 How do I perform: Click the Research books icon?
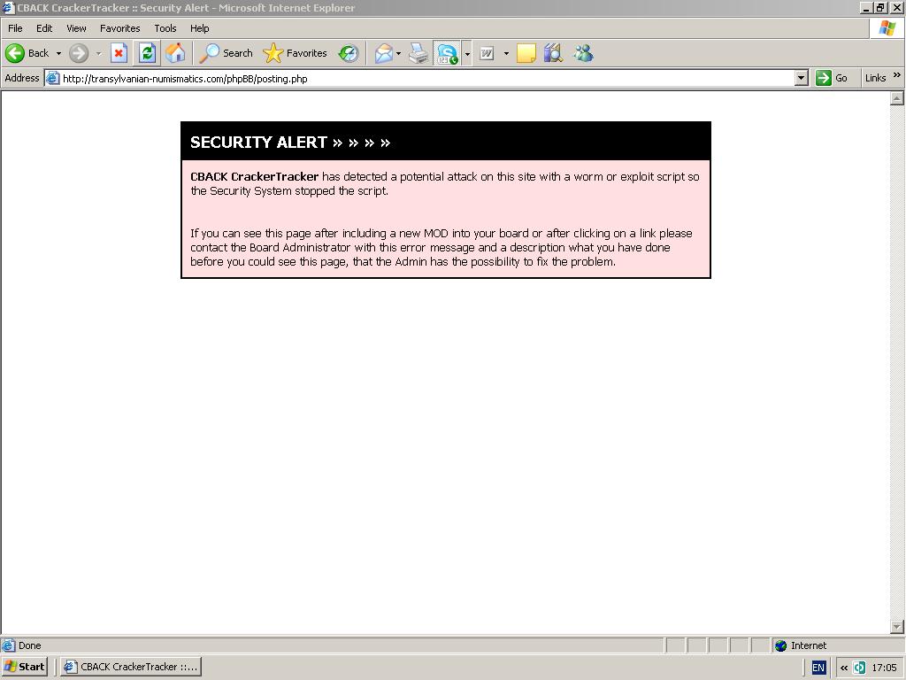(554, 53)
